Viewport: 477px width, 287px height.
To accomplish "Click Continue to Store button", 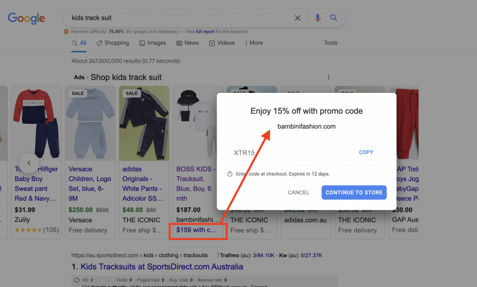I will (x=354, y=192).
